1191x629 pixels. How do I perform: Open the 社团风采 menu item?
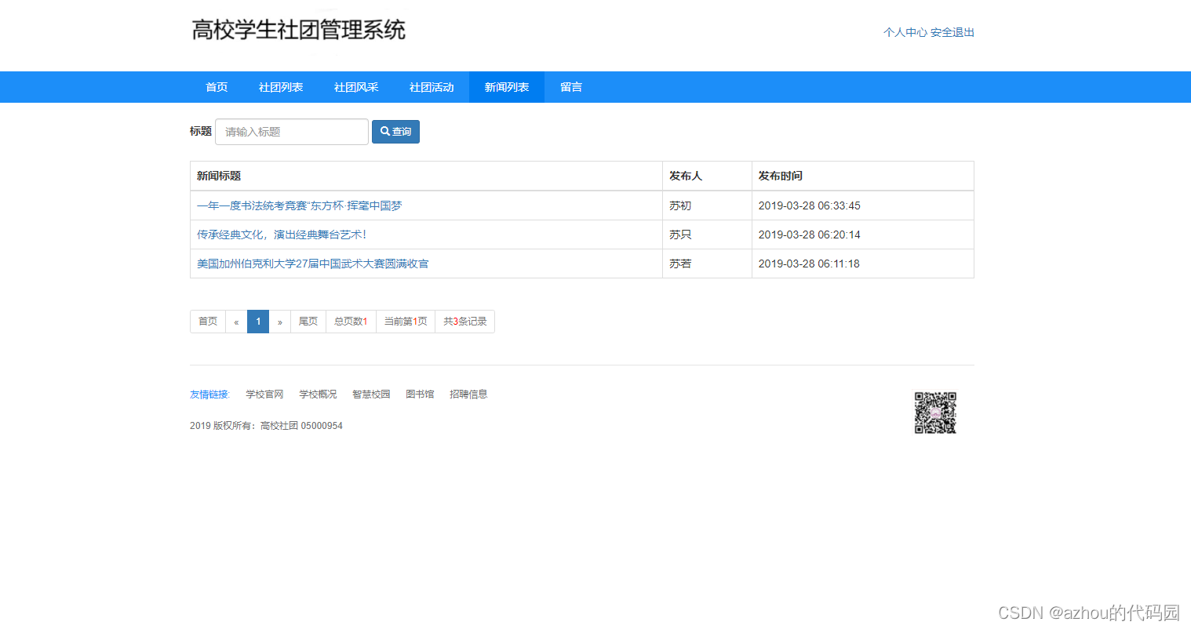tap(356, 87)
